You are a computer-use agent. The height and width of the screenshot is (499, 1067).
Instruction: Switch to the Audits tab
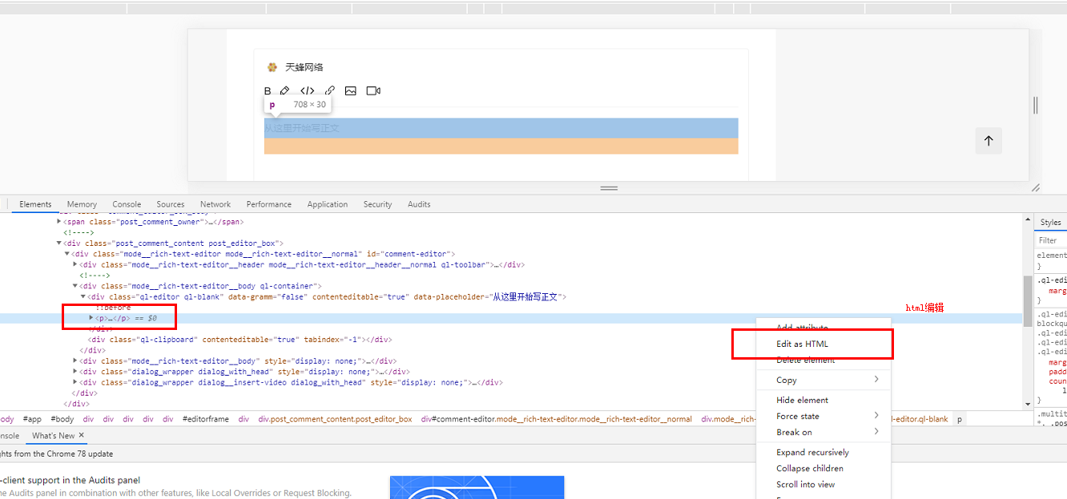(x=419, y=204)
